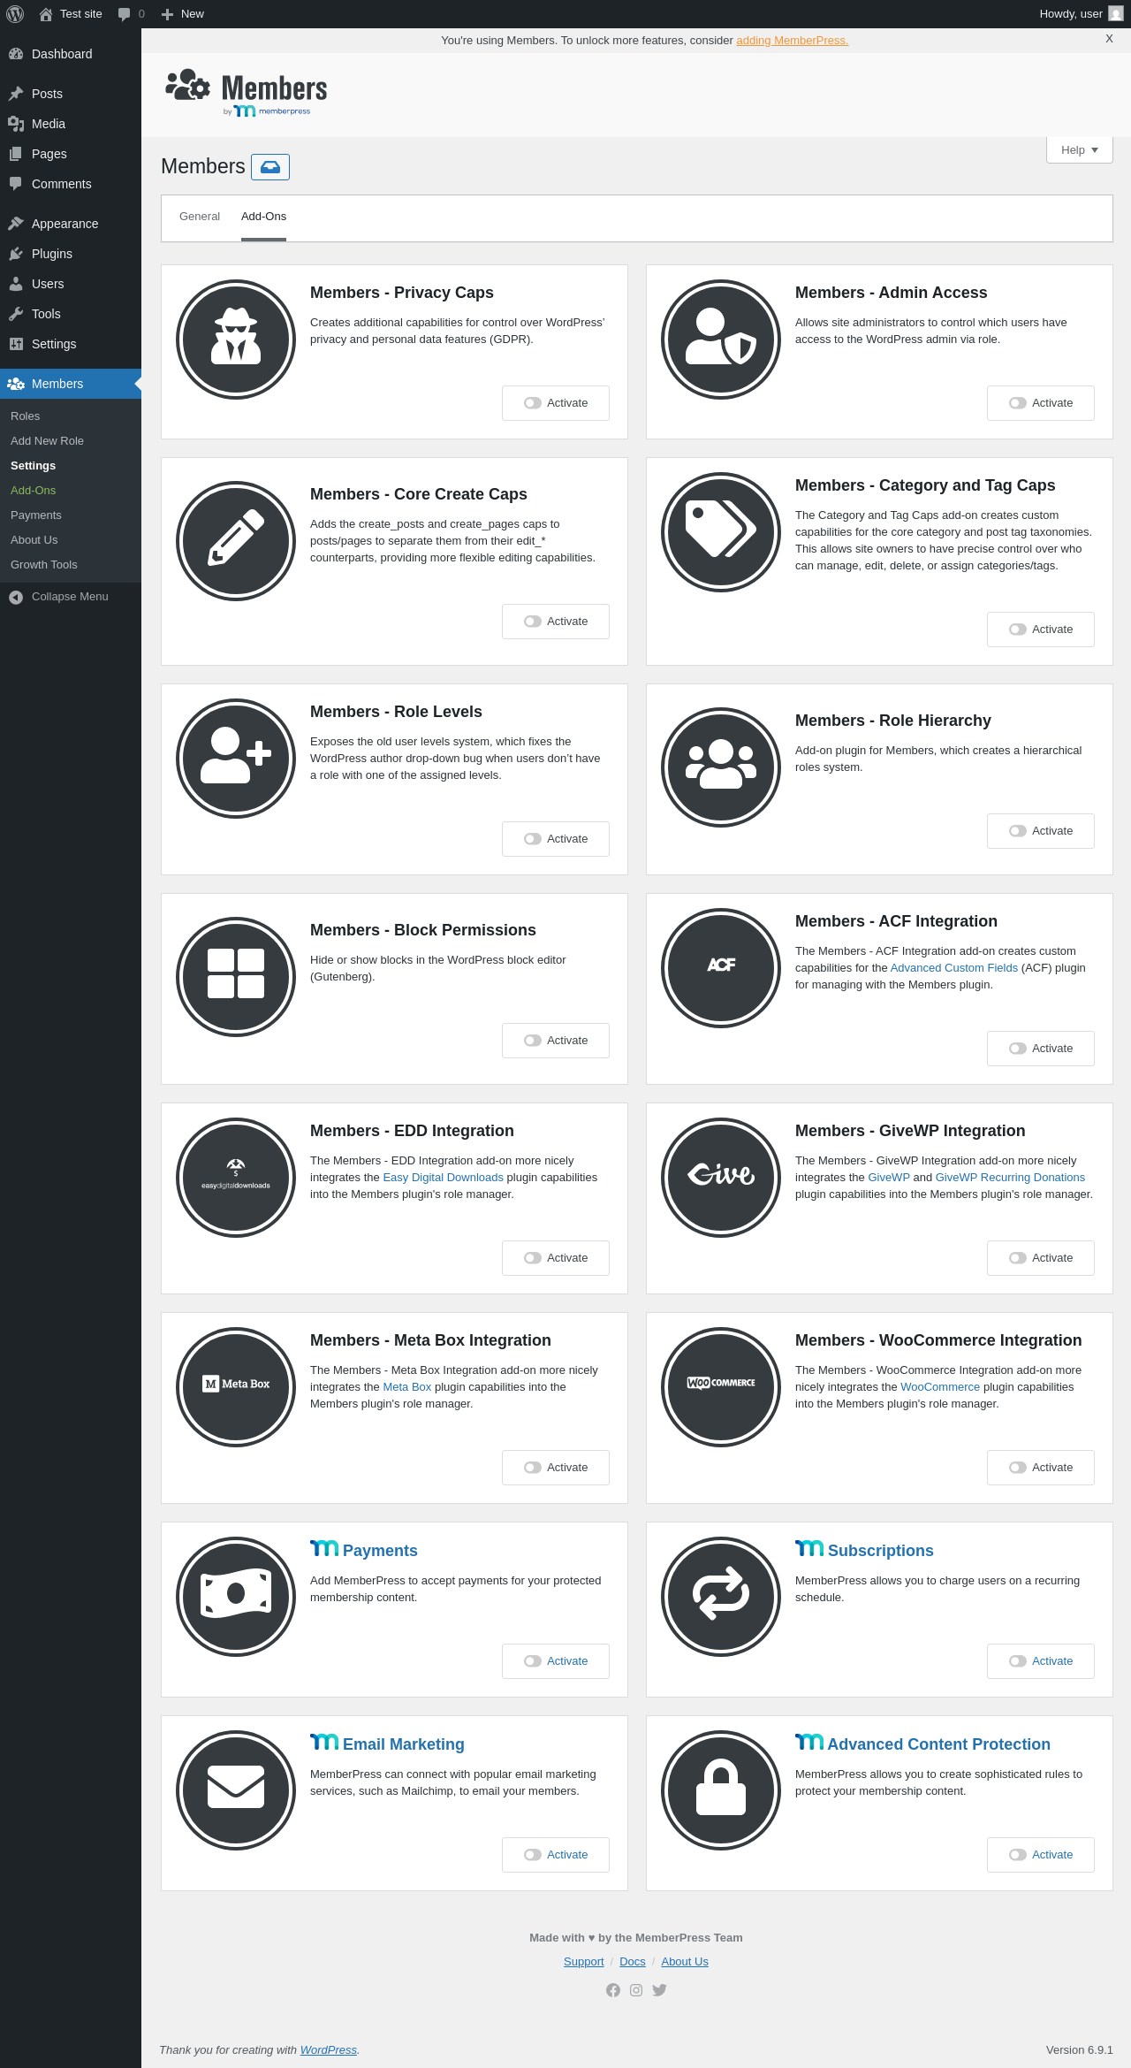
Task: Activate the Email Marketing add-on
Action: point(556,1855)
